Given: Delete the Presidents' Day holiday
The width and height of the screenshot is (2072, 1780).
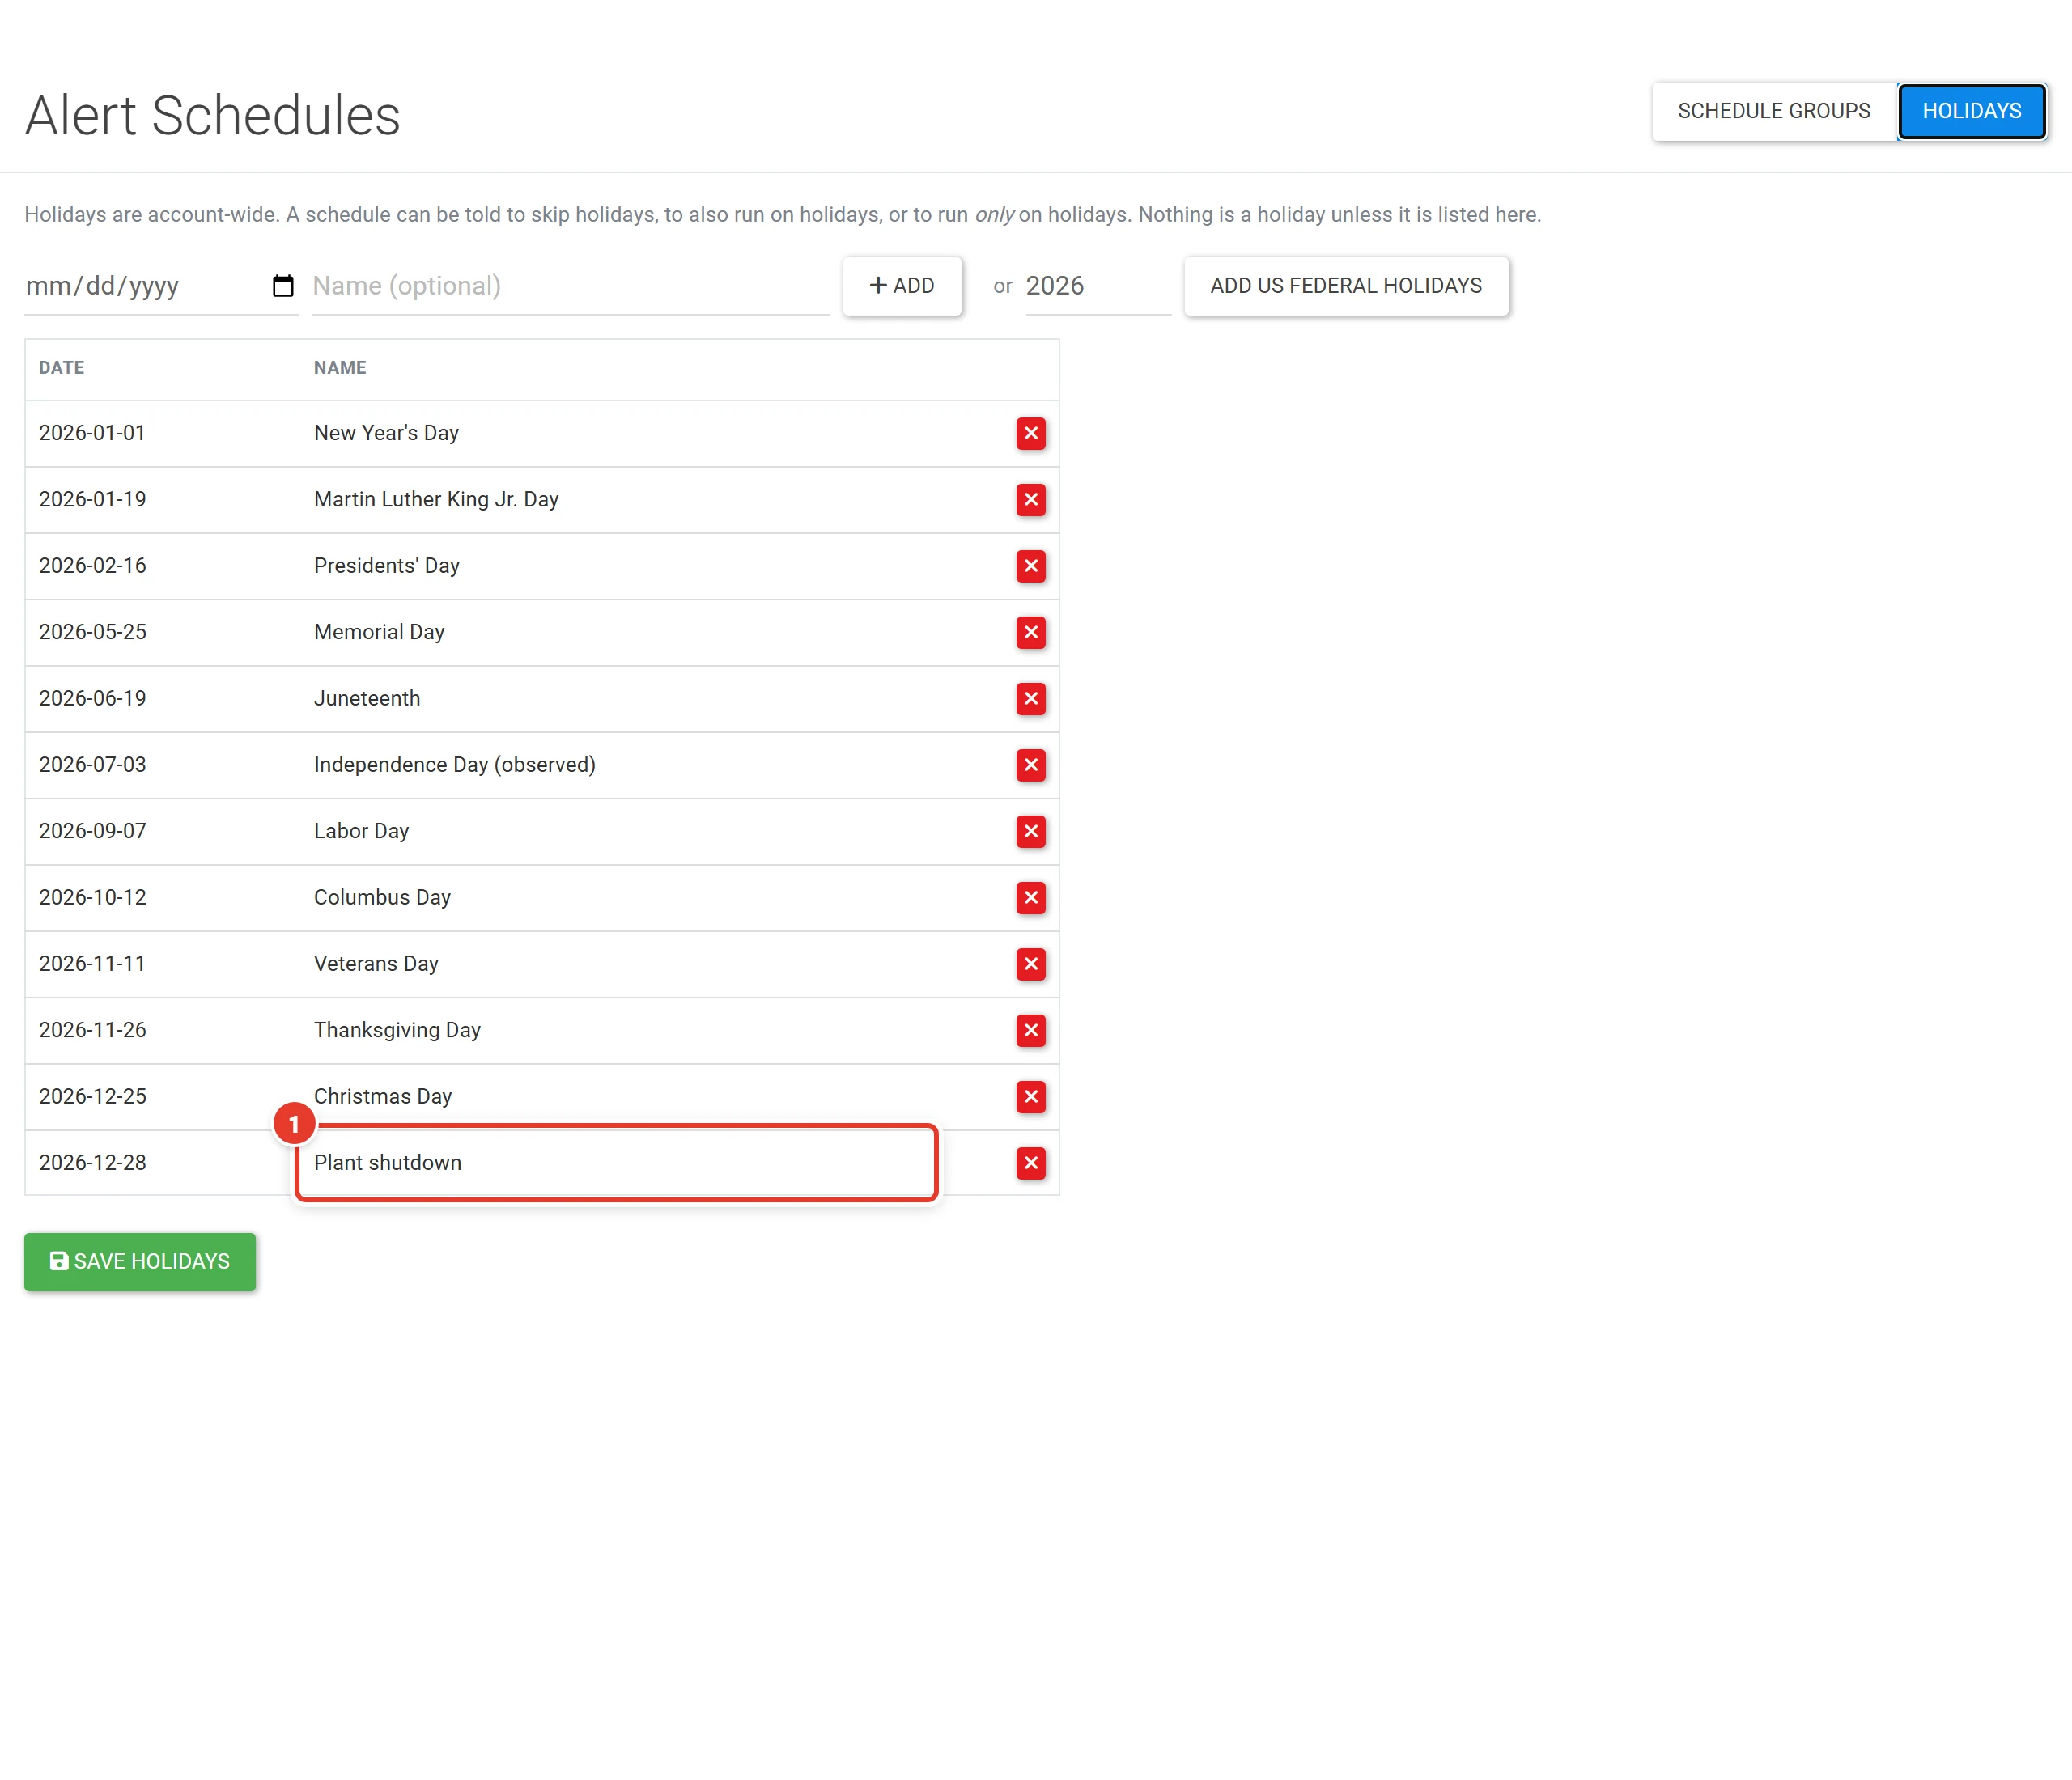Looking at the screenshot, I should (x=1031, y=566).
